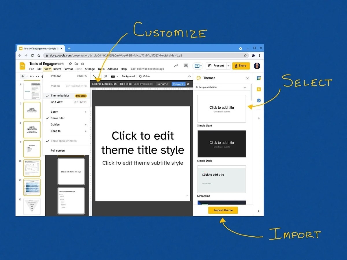347x260 pixels.
Task: Select Full screen from the View menu
Action: pyautogui.click(x=58, y=151)
